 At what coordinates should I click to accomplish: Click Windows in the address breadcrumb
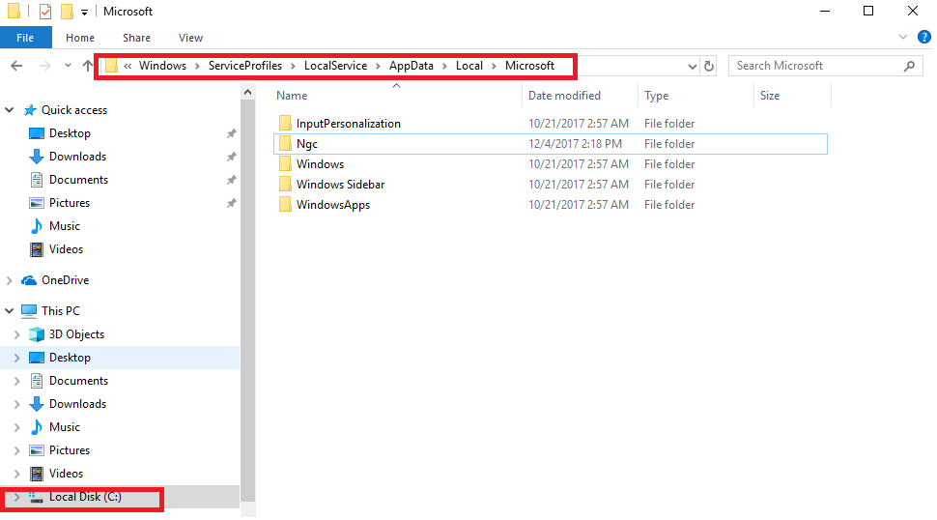point(162,66)
